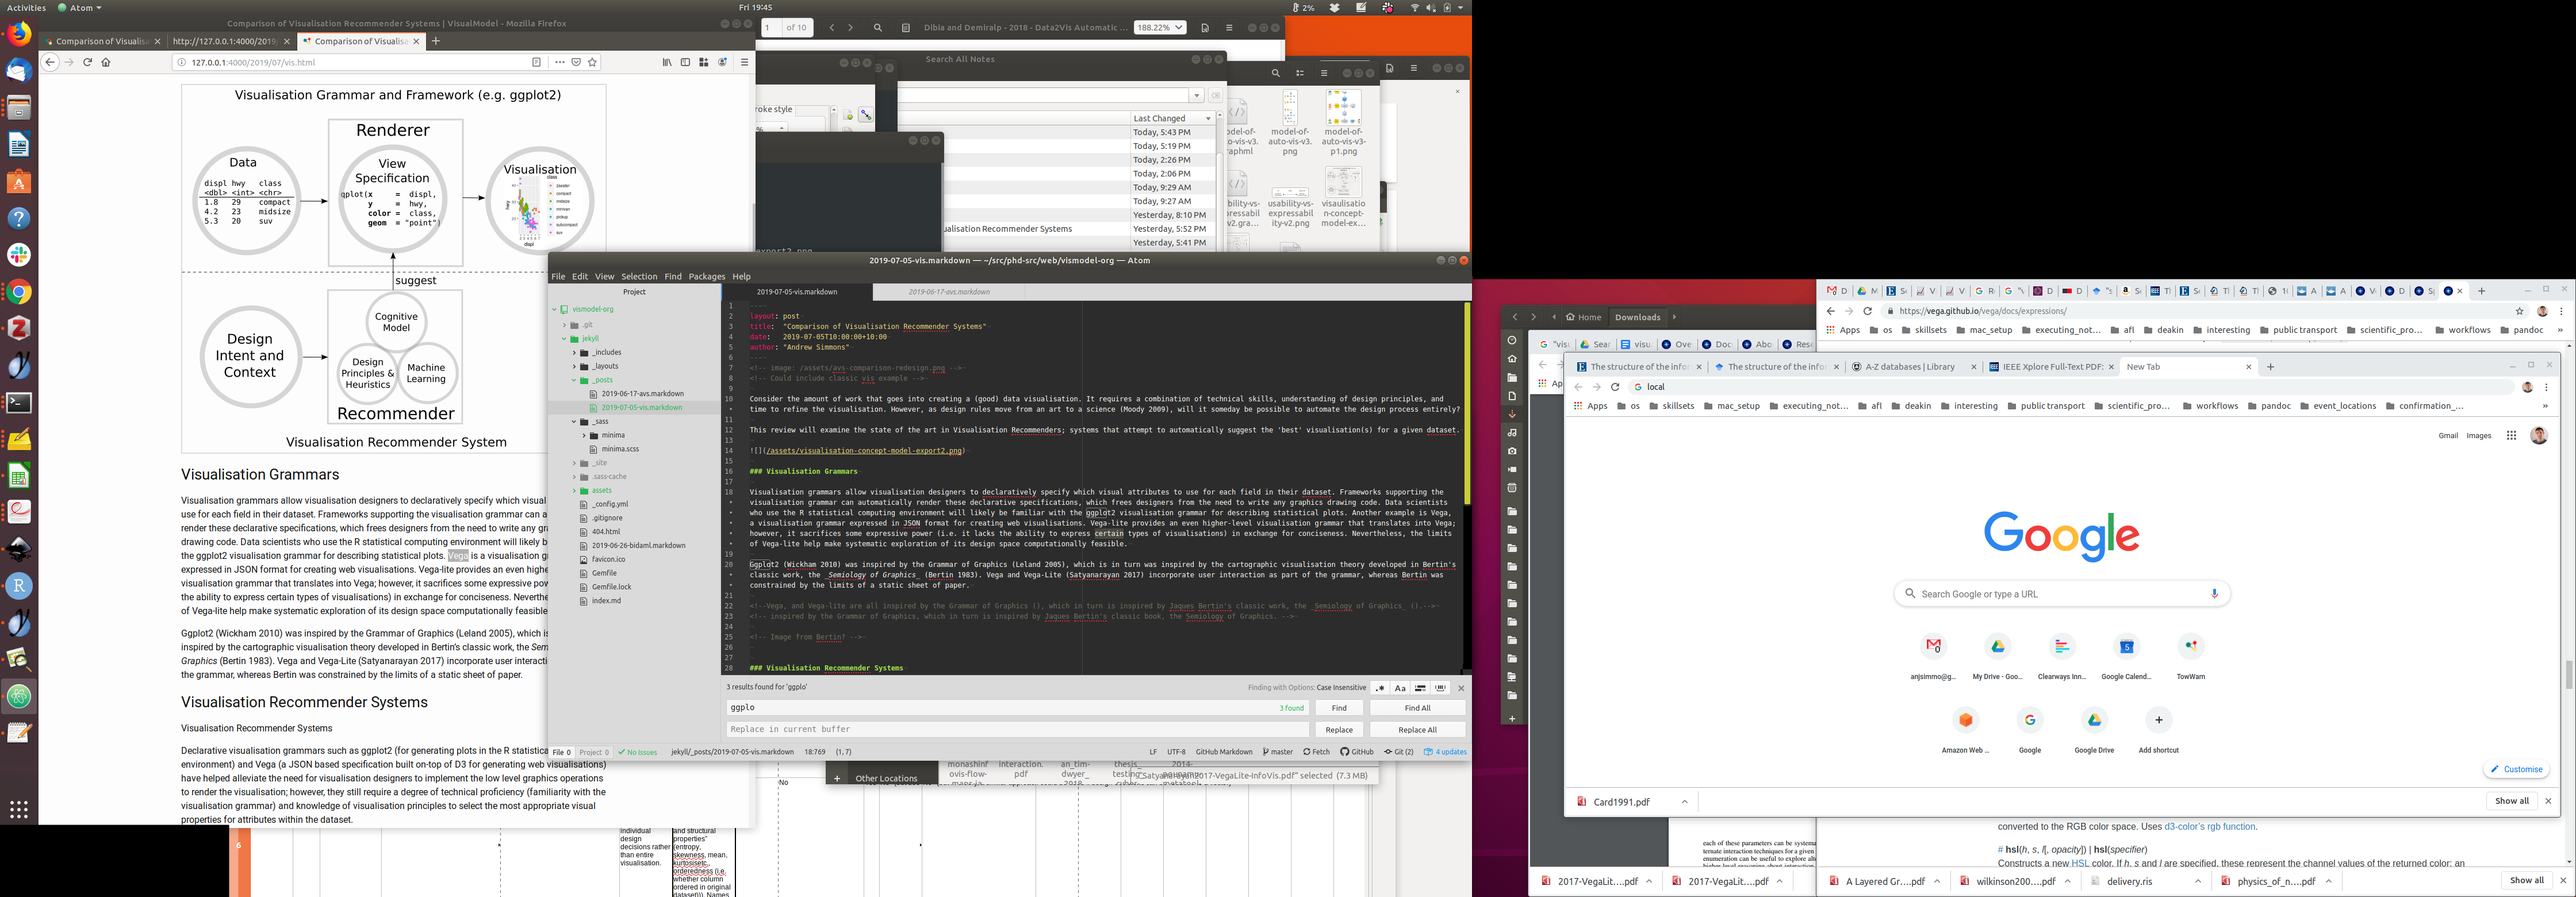Click the Replace All button
Screen dimensions: 2576x897
[x=1417, y=730]
